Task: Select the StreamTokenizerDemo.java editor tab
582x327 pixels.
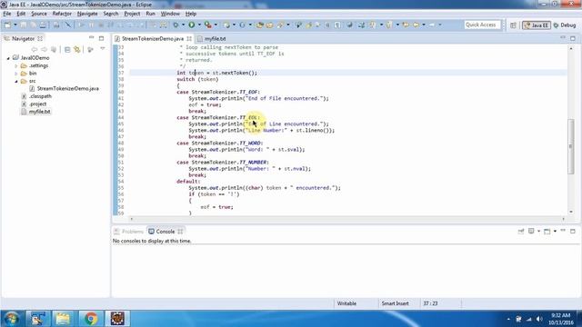Action: [x=153, y=38]
